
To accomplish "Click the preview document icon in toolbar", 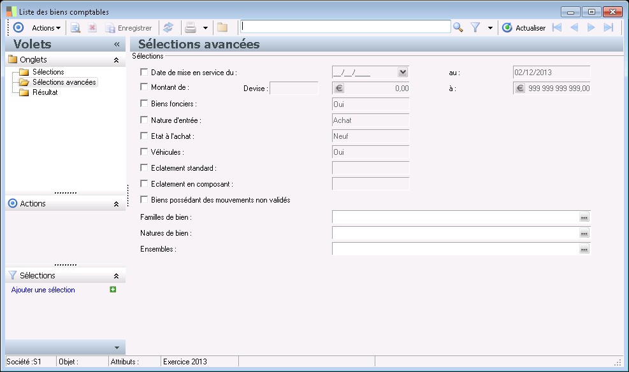I will tap(75, 27).
